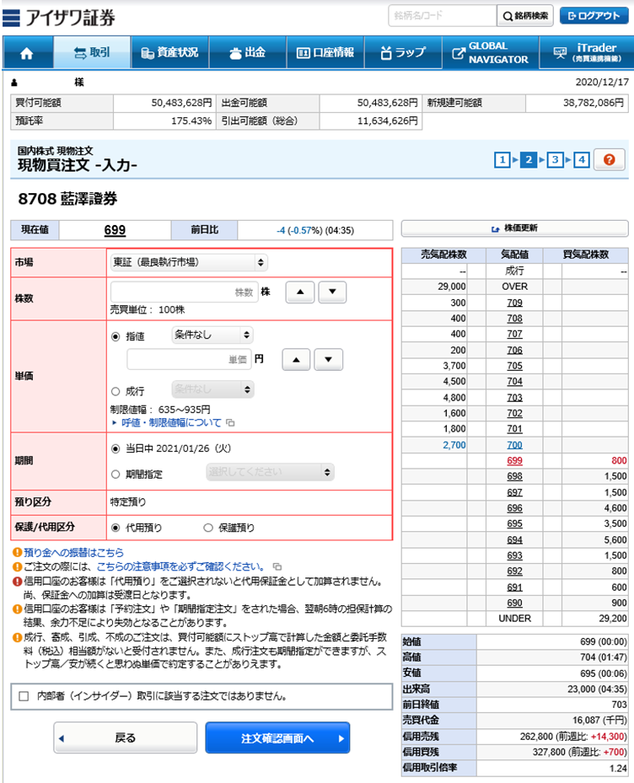This screenshot has height=783, width=634.
Task: Select price 694 in order book
Action: [x=514, y=539]
